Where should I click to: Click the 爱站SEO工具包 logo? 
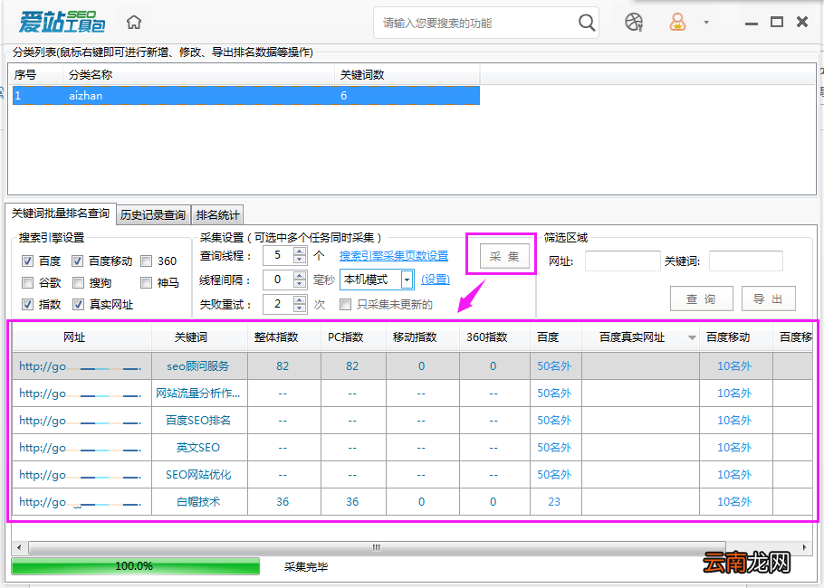pos(62,23)
